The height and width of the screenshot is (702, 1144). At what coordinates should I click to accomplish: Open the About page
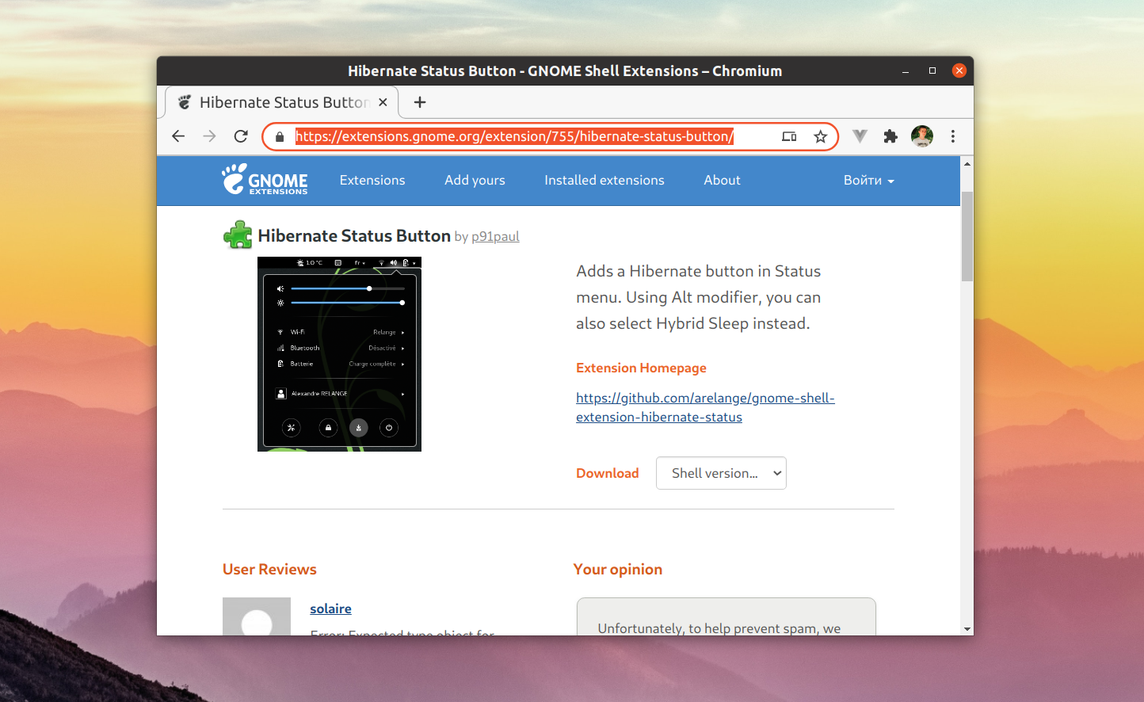tap(722, 180)
